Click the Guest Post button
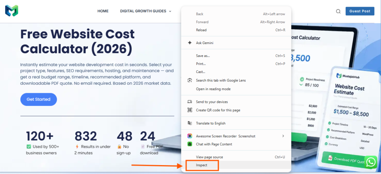 coord(360,11)
